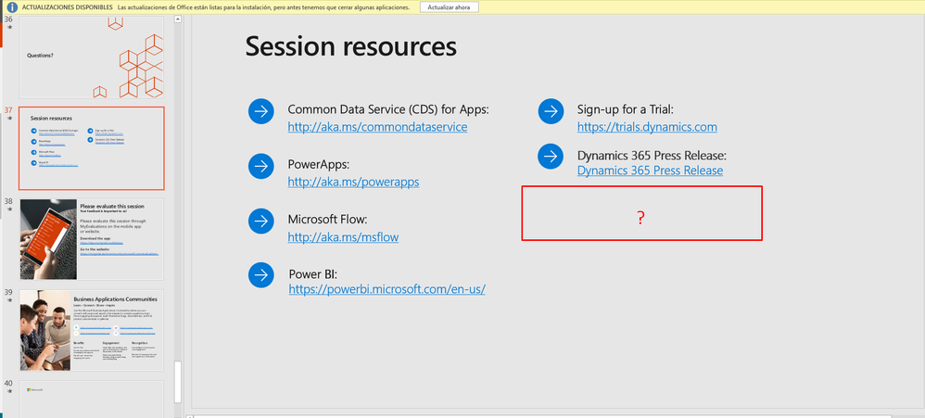Open the aka.ms/msflow link
The height and width of the screenshot is (418, 925).
click(x=343, y=237)
